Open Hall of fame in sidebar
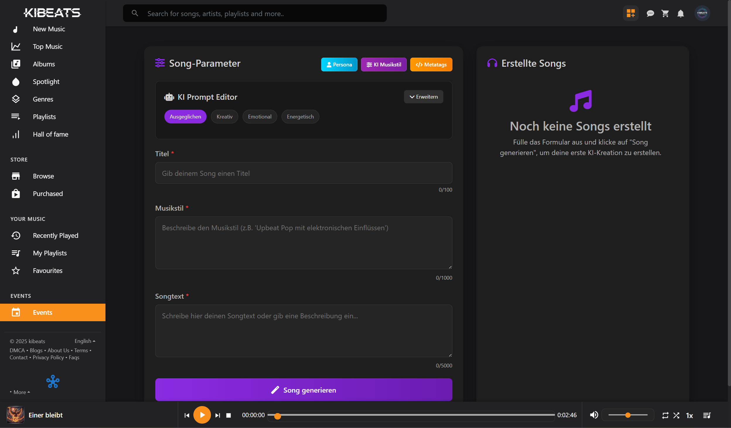Screen dimensions: 731x428 (x=50, y=134)
